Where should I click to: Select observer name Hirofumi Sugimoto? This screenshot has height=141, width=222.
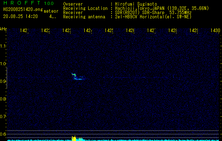click(x=136, y=4)
